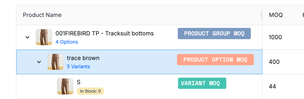
Task: Open the 4 Options link
Action: [x=67, y=42]
